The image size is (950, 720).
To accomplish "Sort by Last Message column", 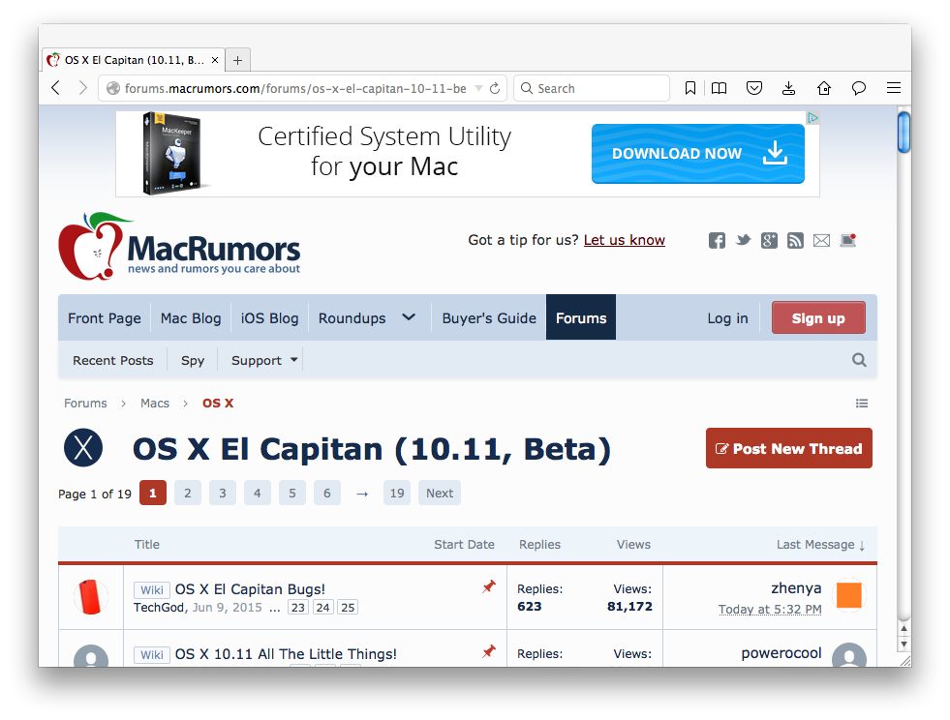I will click(820, 545).
